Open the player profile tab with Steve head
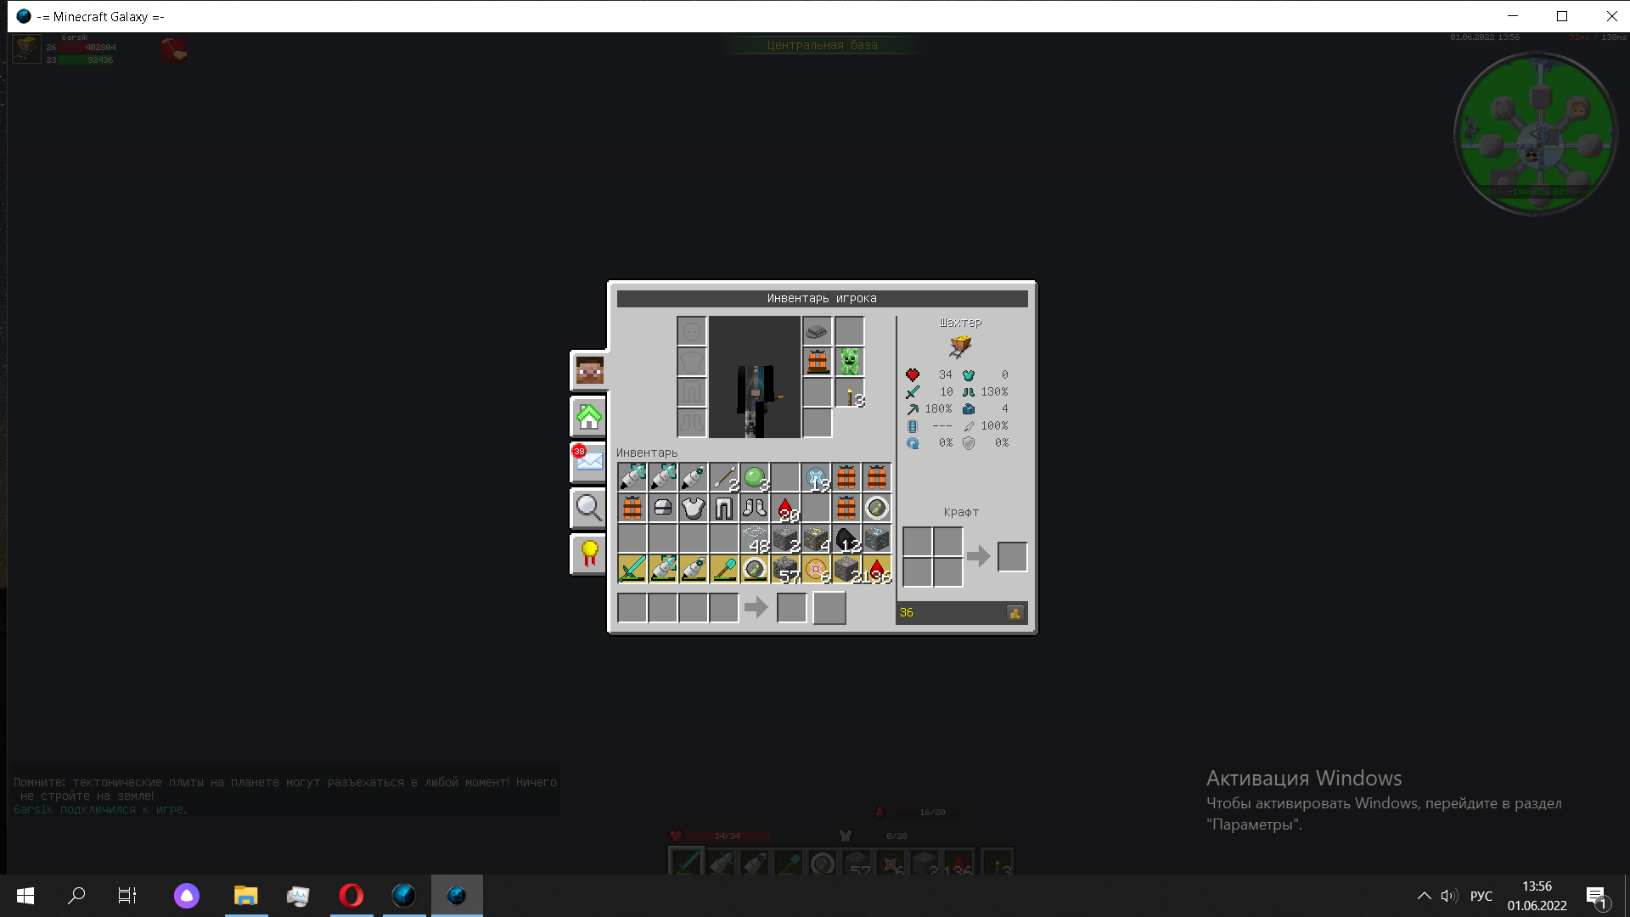This screenshot has width=1630, height=917. point(589,371)
